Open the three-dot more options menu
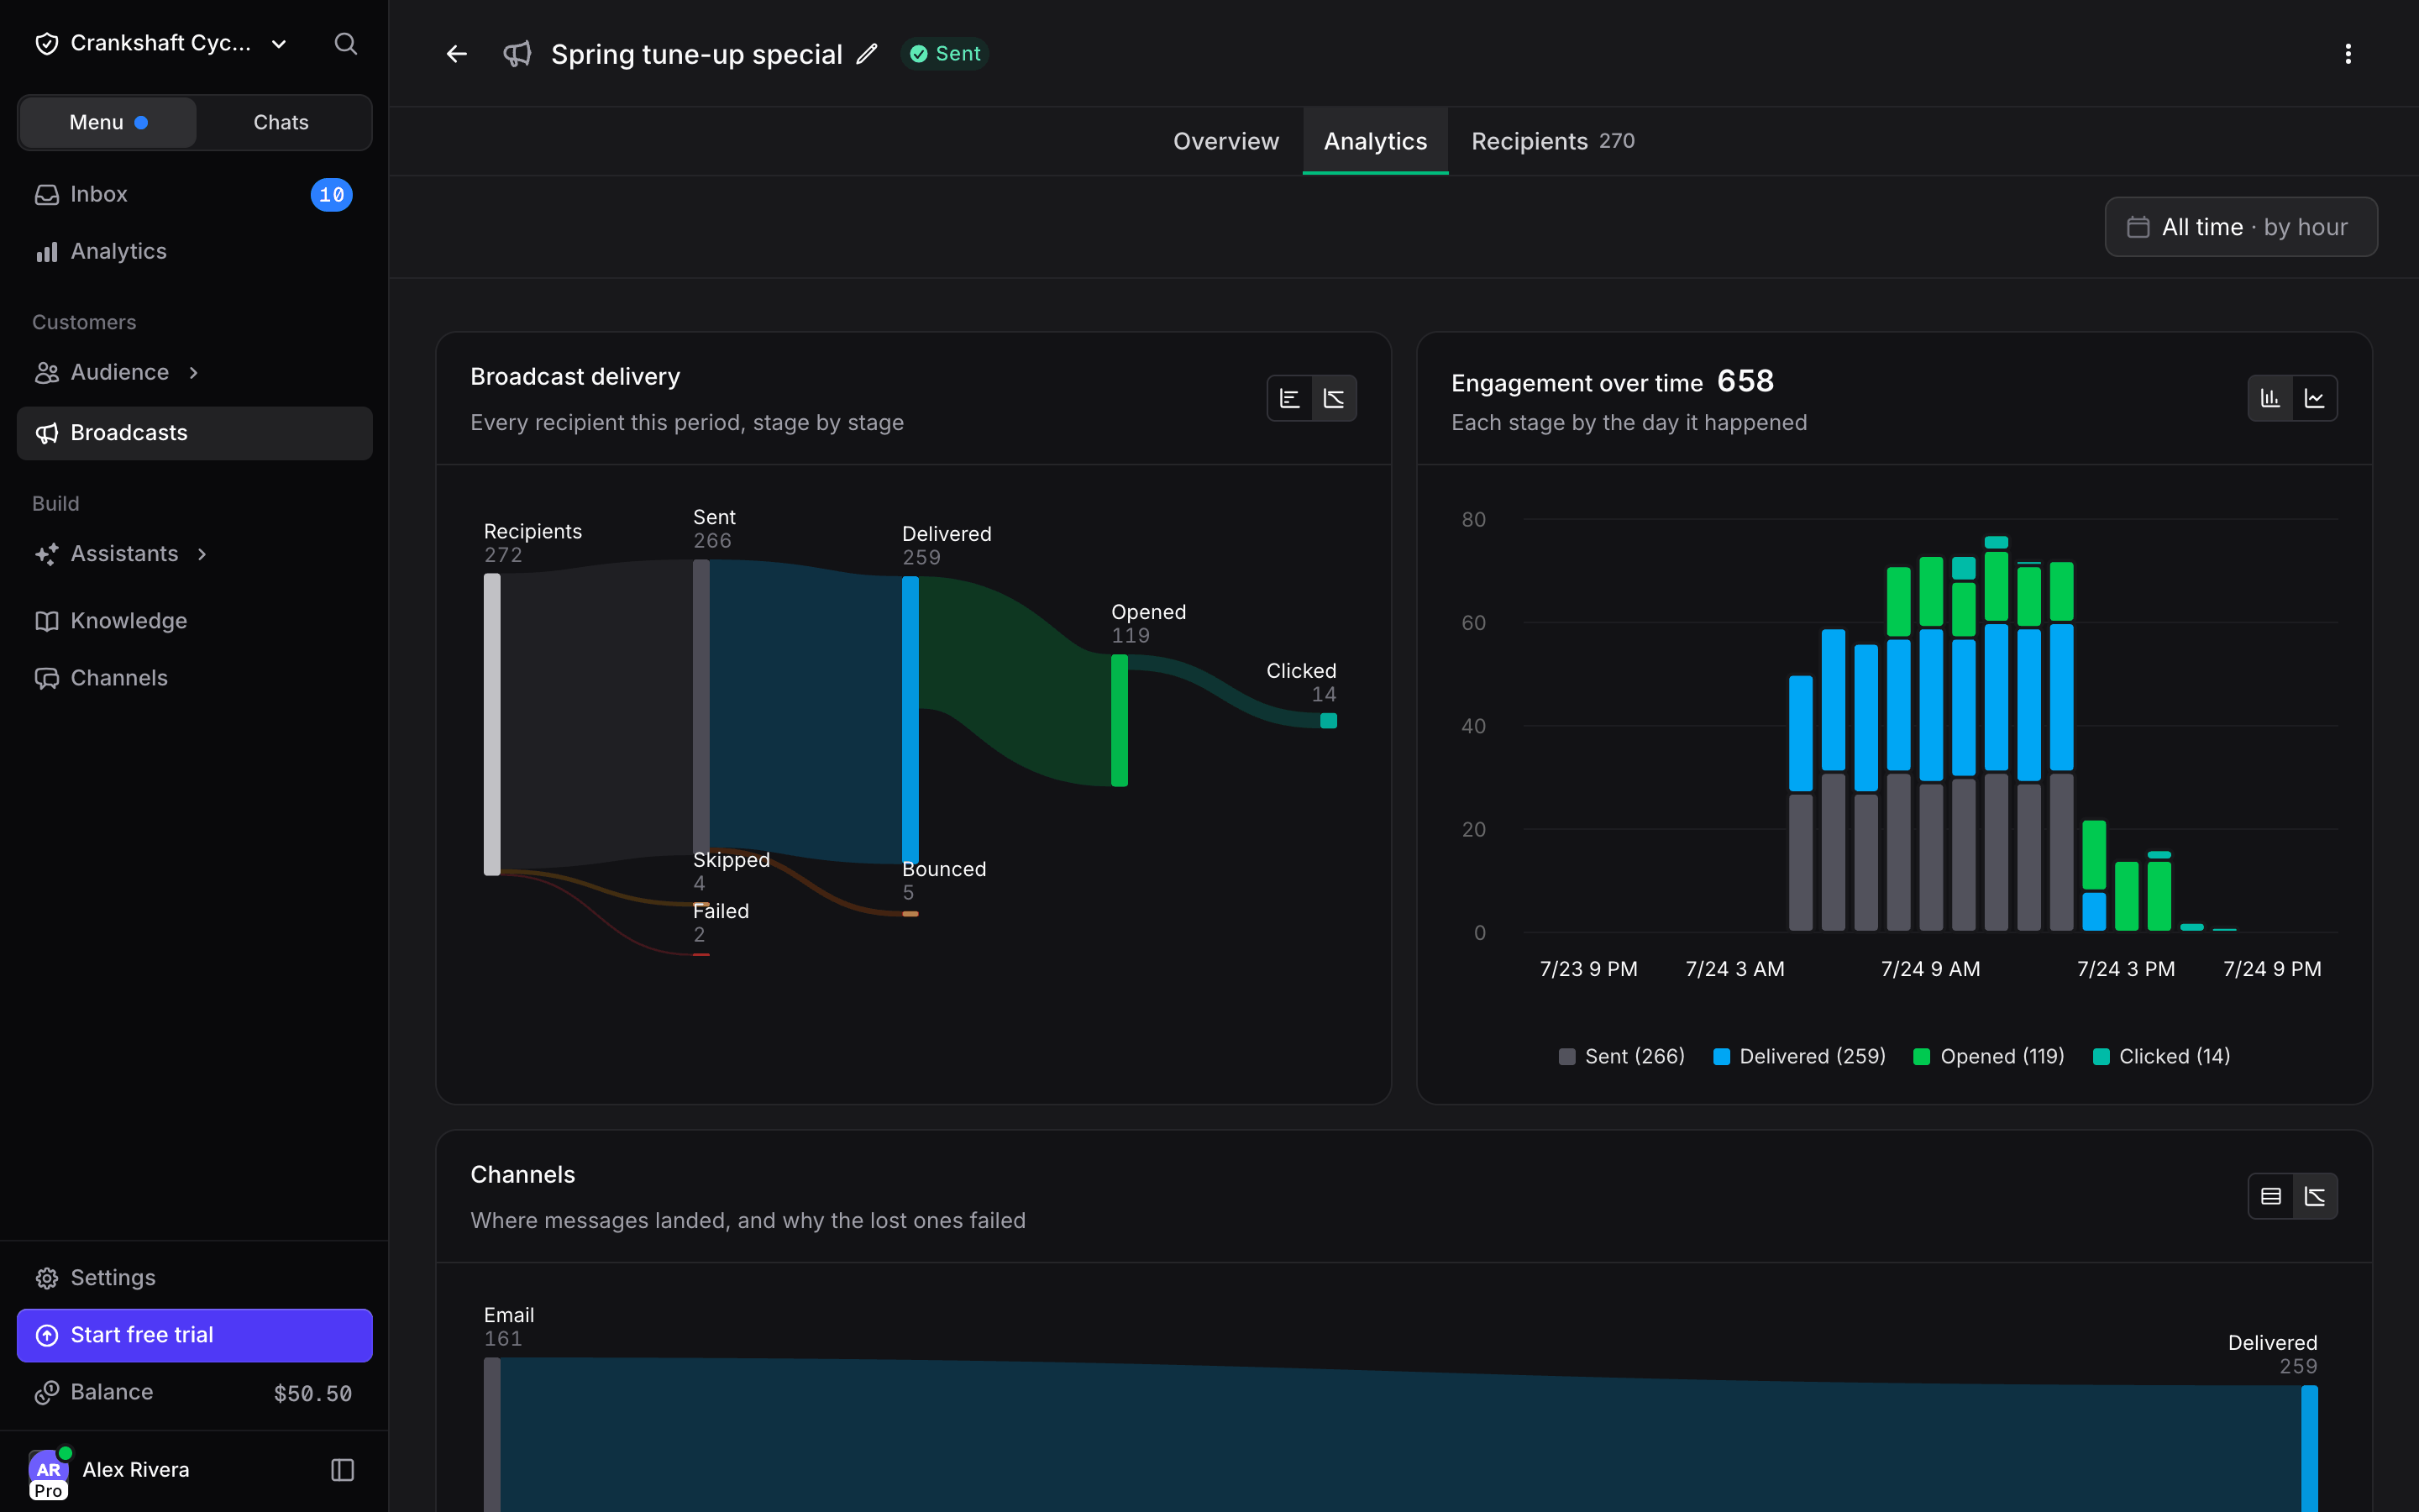 [x=2348, y=54]
